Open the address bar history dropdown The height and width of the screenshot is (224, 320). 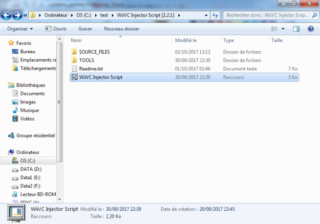(206, 15)
